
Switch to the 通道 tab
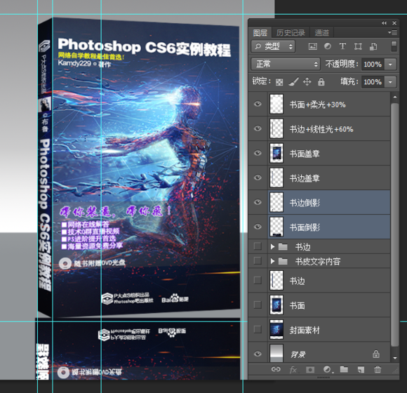point(322,33)
